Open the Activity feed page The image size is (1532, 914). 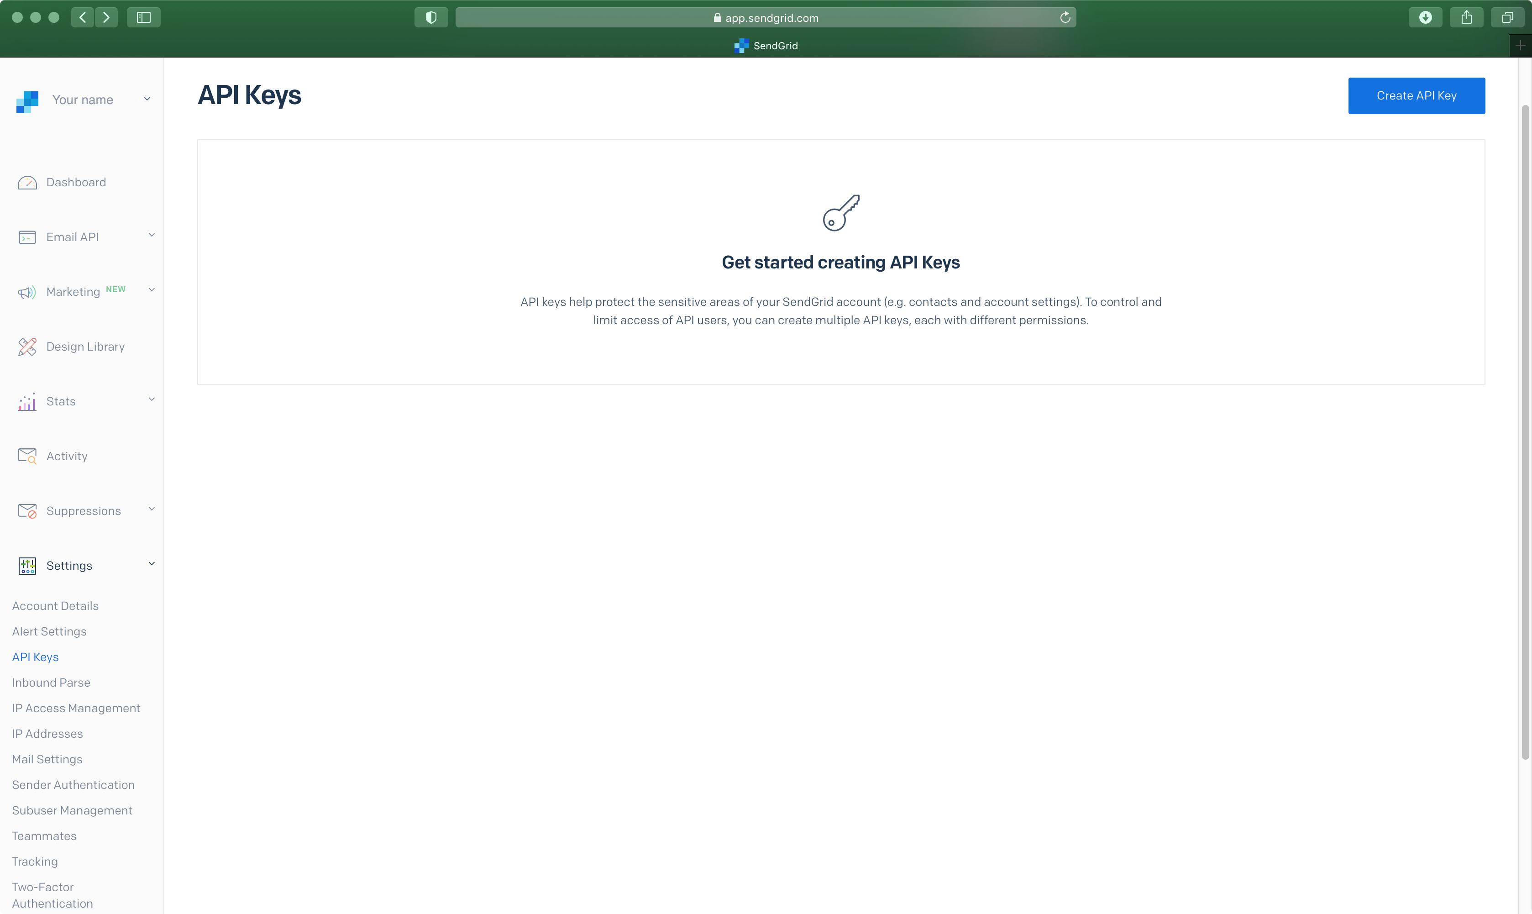point(67,457)
